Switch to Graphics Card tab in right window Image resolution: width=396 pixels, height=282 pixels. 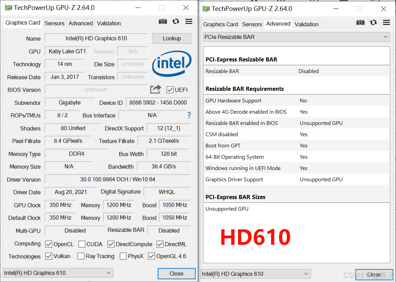(x=221, y=24)
